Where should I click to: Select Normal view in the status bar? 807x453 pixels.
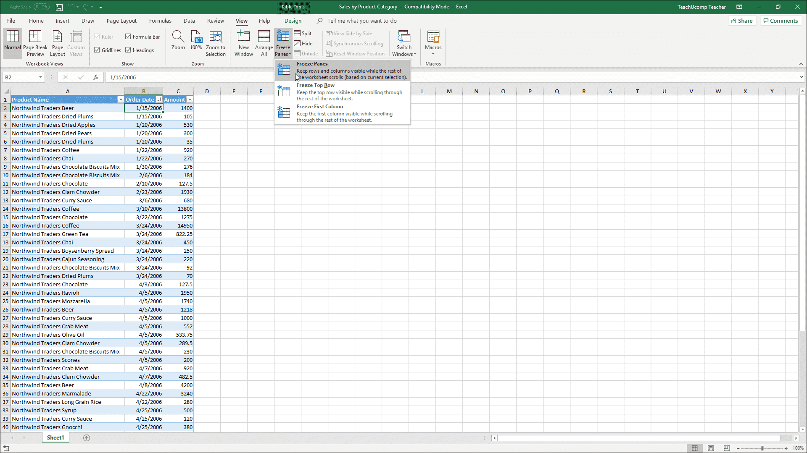[695, 448]
